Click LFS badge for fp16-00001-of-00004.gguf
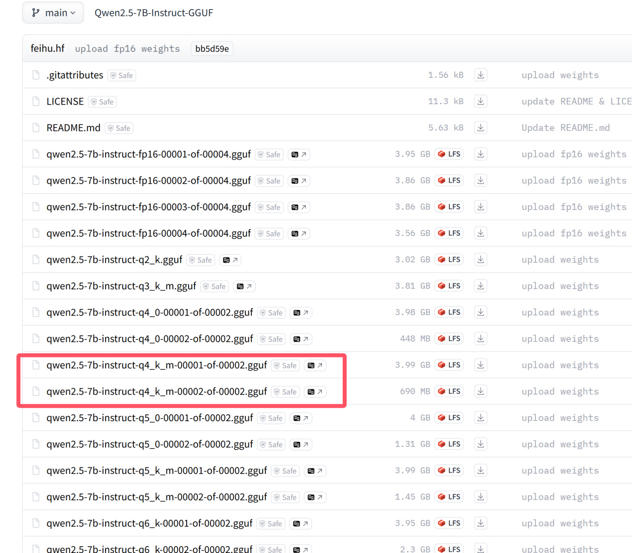 [449, 154]
